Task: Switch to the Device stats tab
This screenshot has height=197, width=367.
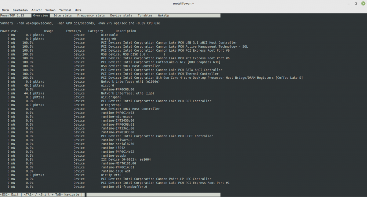Action: click(x=121, y=15)
